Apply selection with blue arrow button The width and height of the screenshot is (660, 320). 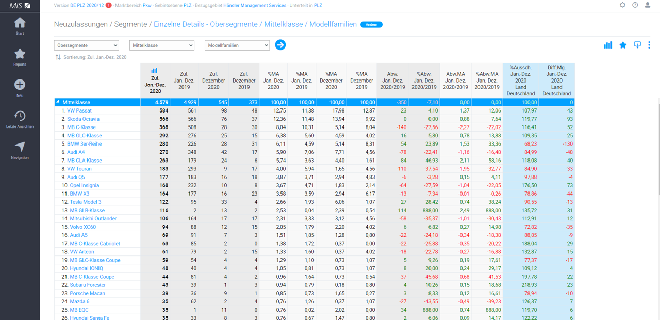coord(280,45)
